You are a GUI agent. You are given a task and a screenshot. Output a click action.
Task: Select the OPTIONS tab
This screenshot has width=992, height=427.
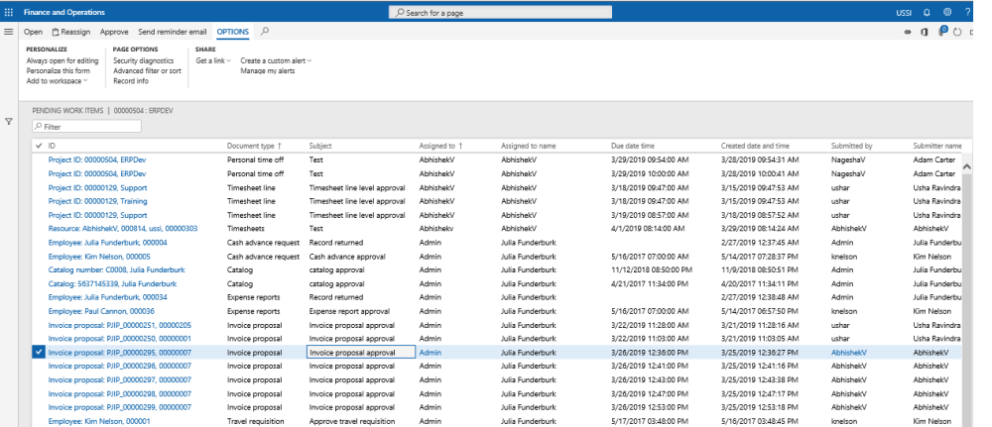tap(232, 32)
